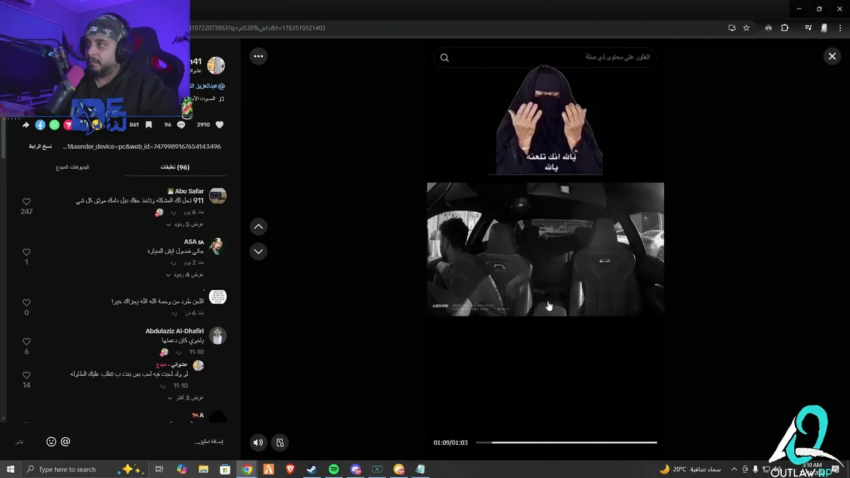The image size is (850, 478).
Task: Click the install/cast icon in address bar
Action: pos(732,28)
